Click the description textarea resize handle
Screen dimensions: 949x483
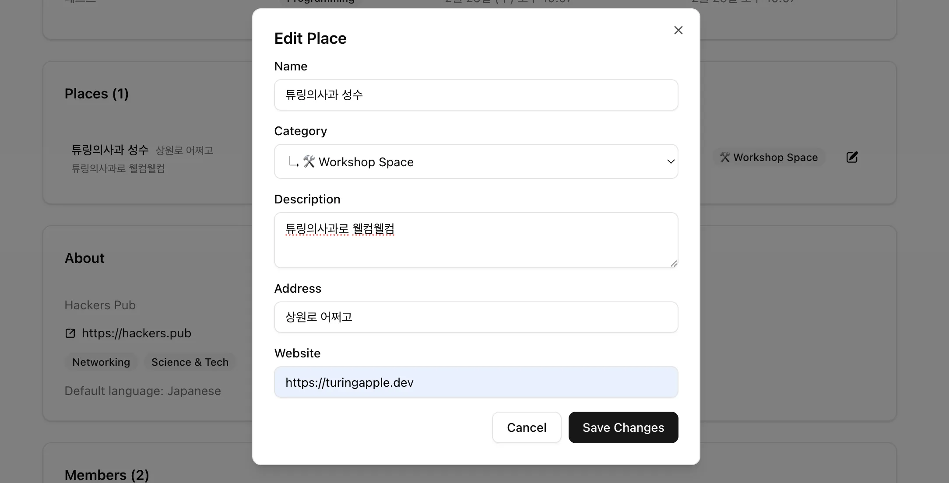tap(673, 263)
